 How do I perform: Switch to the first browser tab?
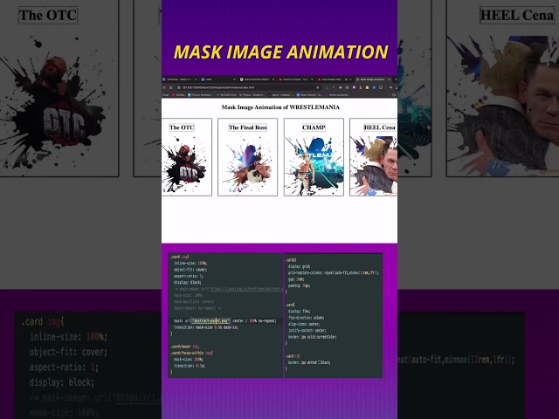180,79
